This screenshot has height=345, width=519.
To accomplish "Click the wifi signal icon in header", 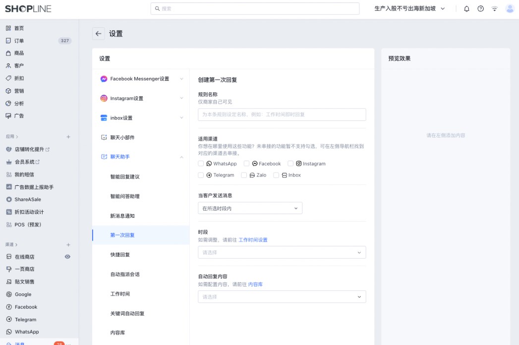I will (495, 9).
